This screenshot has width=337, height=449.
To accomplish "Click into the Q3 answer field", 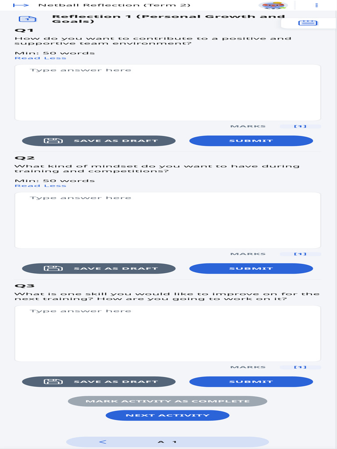I will [168, 333].
